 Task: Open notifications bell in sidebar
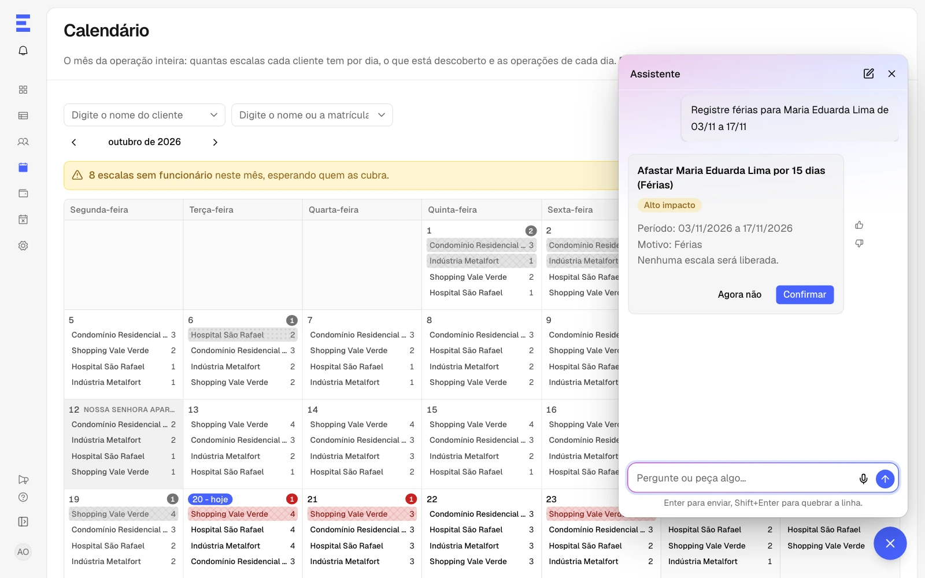coord(23,51)
